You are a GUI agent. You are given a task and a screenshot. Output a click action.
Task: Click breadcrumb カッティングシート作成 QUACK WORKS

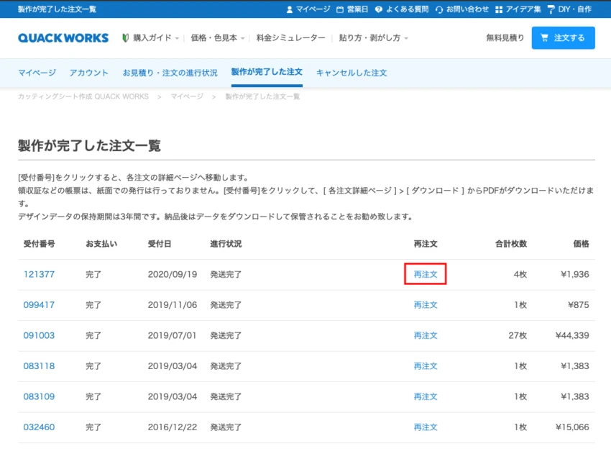click(x=83, y=96)
